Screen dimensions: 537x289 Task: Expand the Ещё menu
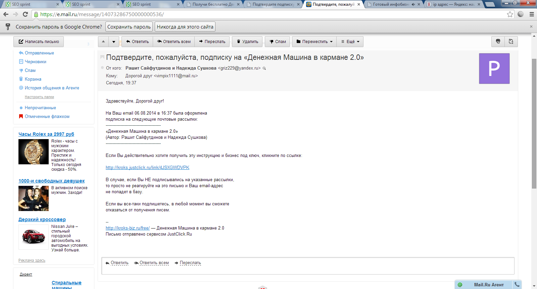(350, 42)
